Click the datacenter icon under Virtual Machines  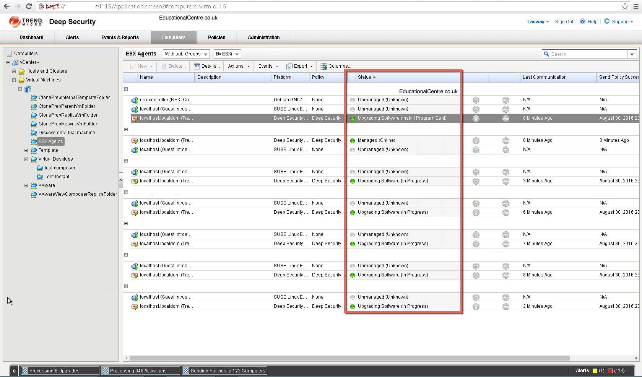pyautogui.click(x=28, y=89)
